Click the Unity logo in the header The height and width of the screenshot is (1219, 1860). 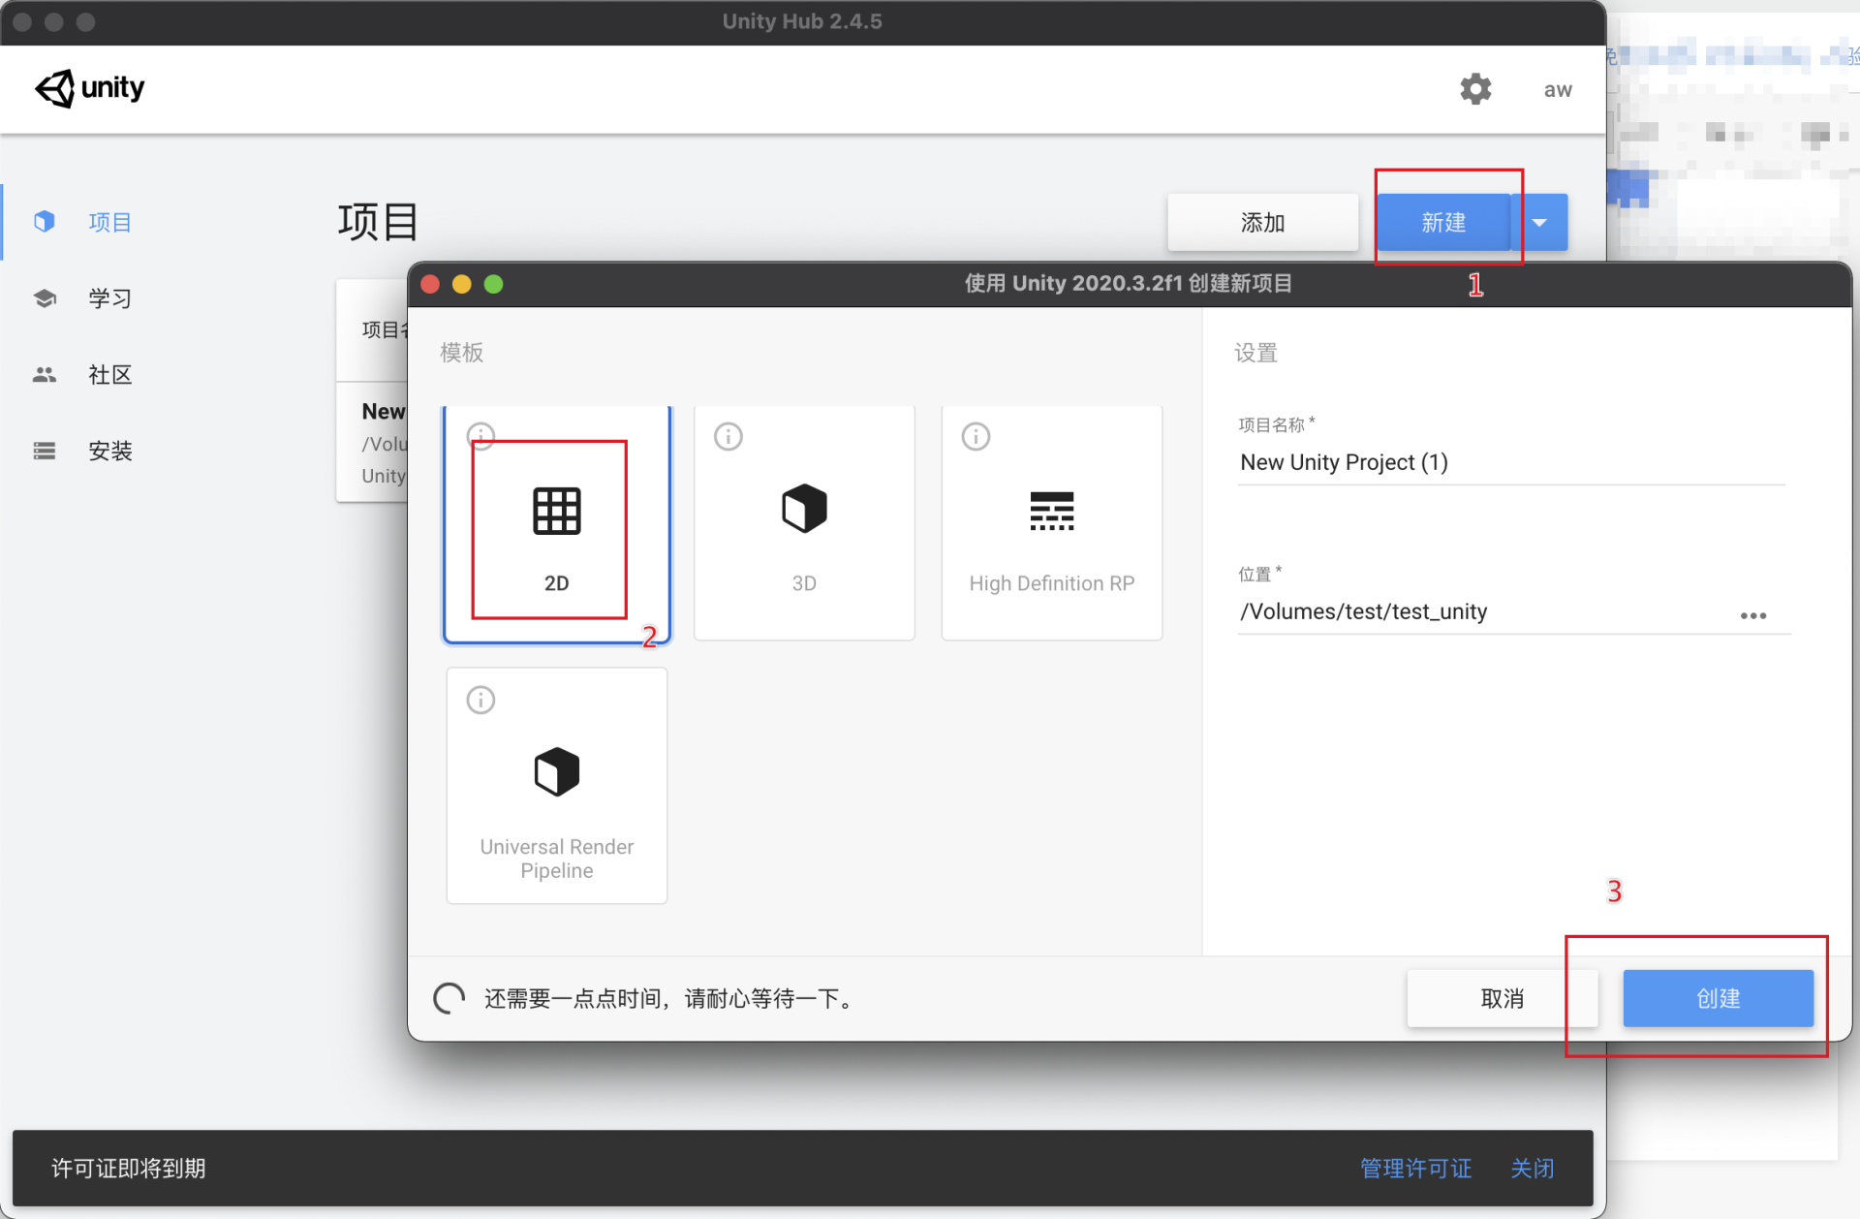89,88
